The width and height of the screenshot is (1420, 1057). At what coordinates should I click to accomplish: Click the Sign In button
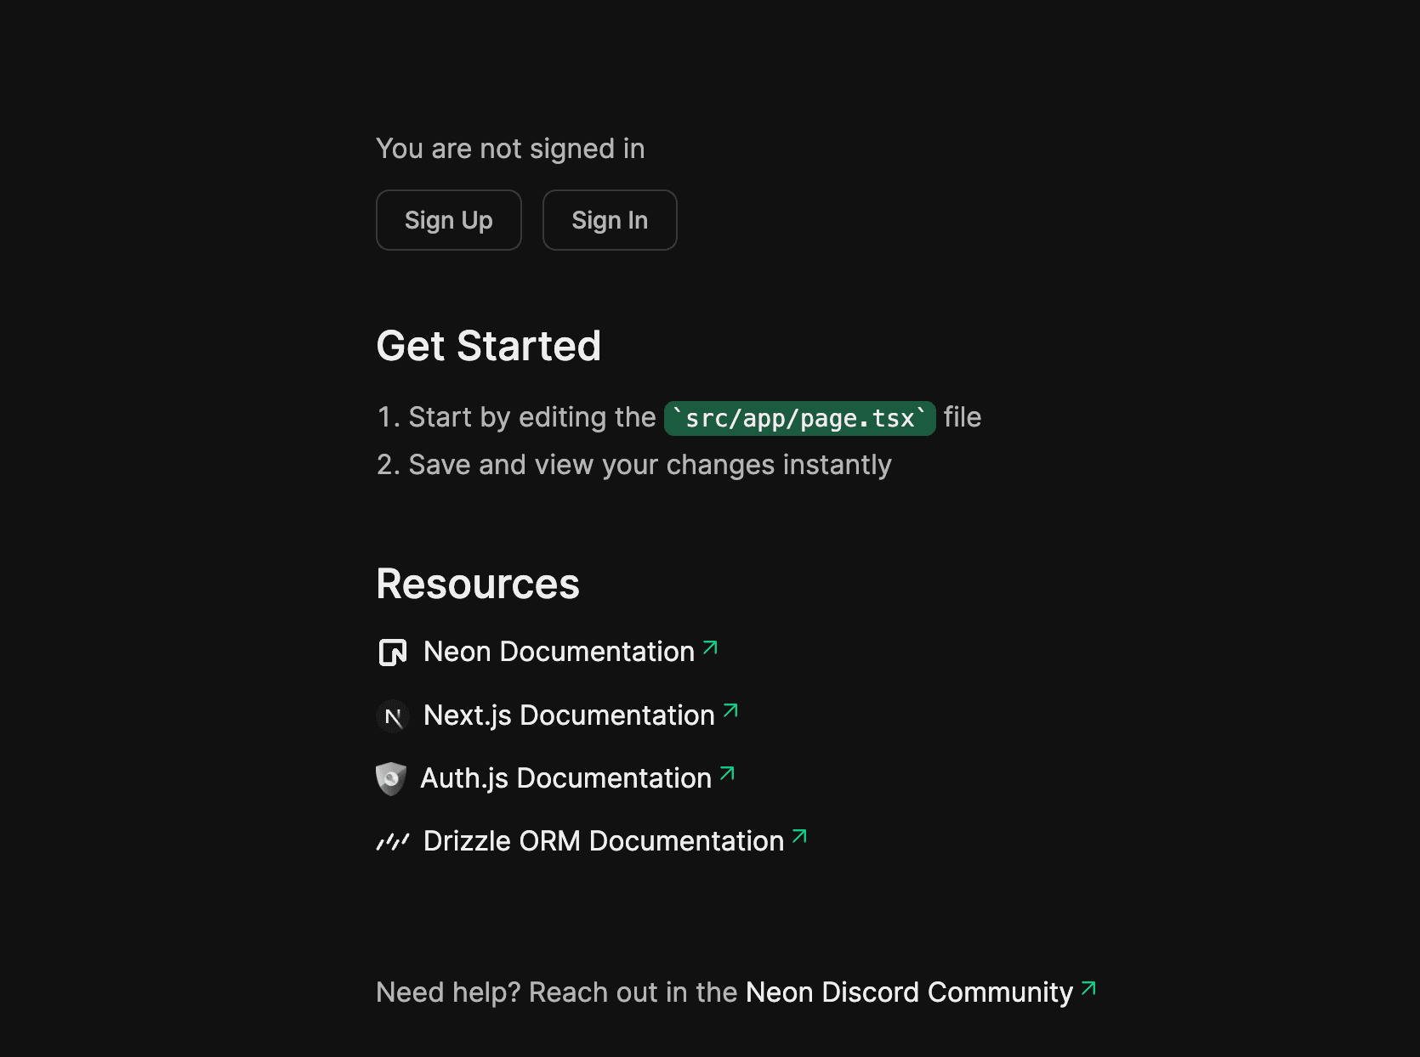point(610,220)
